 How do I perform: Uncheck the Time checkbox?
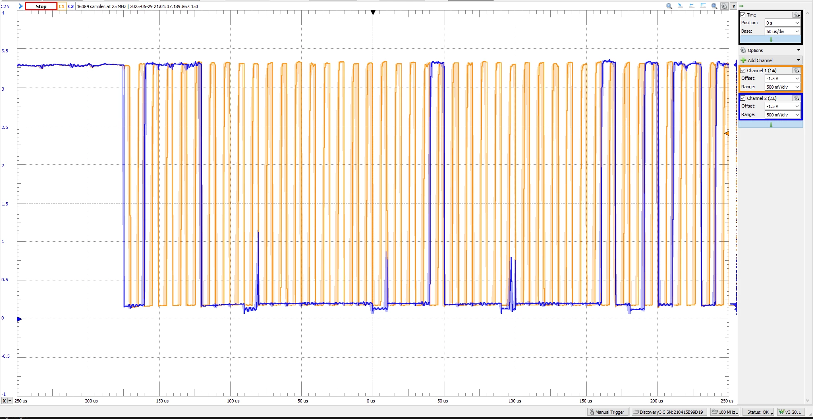point(743,15)
